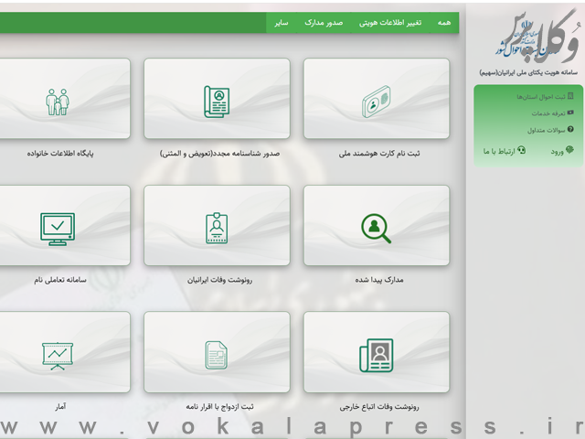The height and width of the screenshot is (439, 585).
Task: Click ارتباط با ما (Contact us)
Action: (x=504, y=150)
